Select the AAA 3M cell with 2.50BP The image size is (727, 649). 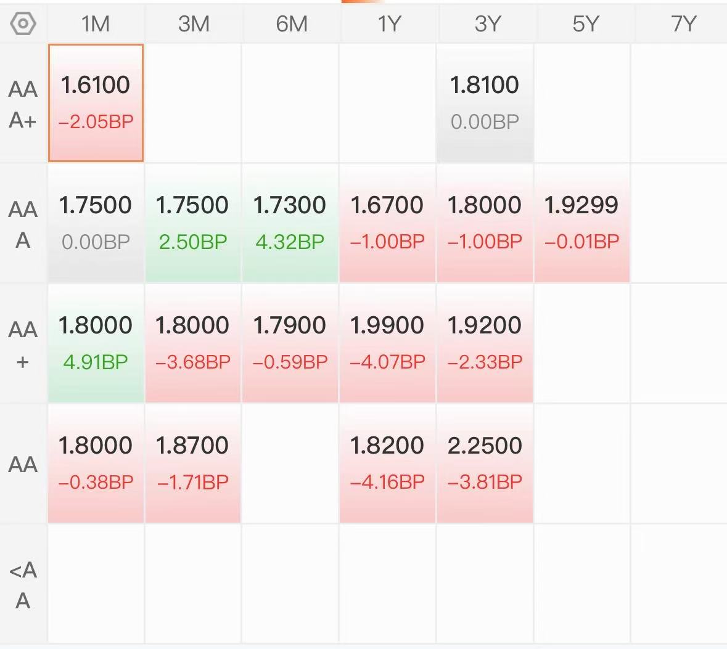coord(193,224)
